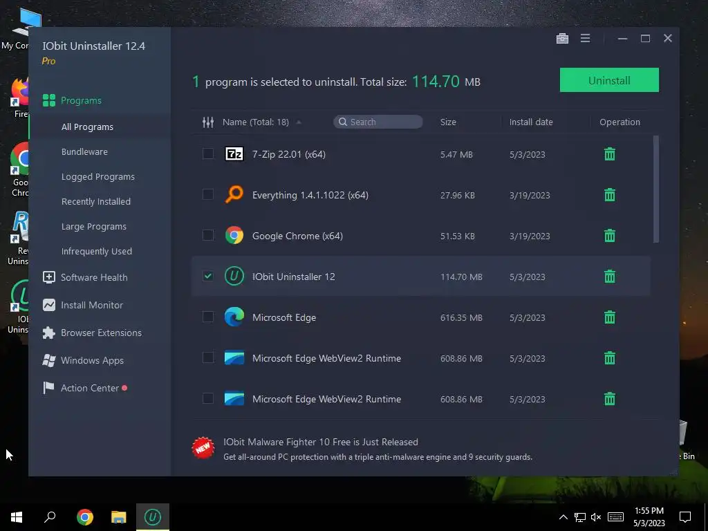Click trash icon for first WebView2 Runtime
Viewport: 708px width, 531px height.
click(610, 358)
